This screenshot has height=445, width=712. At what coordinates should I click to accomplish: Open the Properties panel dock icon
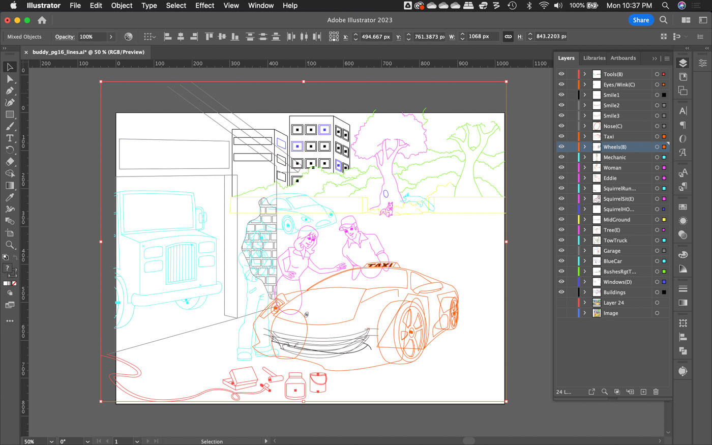click(x=702, y=63)
